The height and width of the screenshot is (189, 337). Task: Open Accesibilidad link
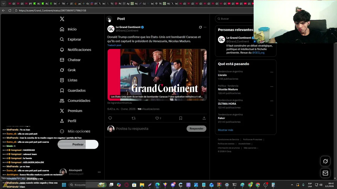[244, 144]
